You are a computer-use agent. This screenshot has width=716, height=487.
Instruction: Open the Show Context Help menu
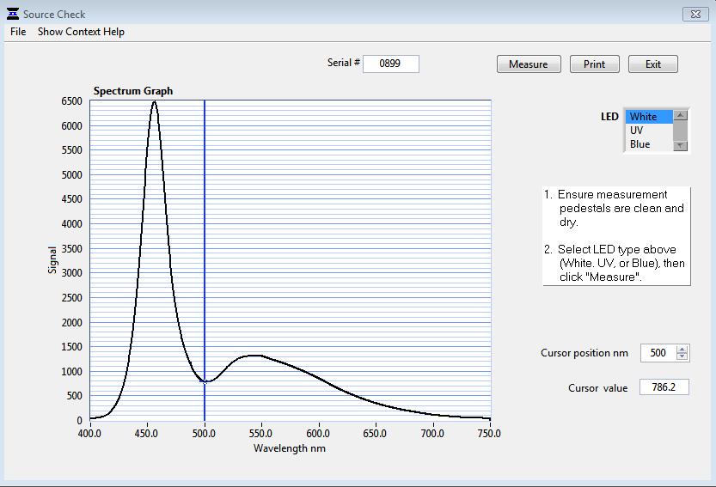pyautogui.click(x=81, y=32)
